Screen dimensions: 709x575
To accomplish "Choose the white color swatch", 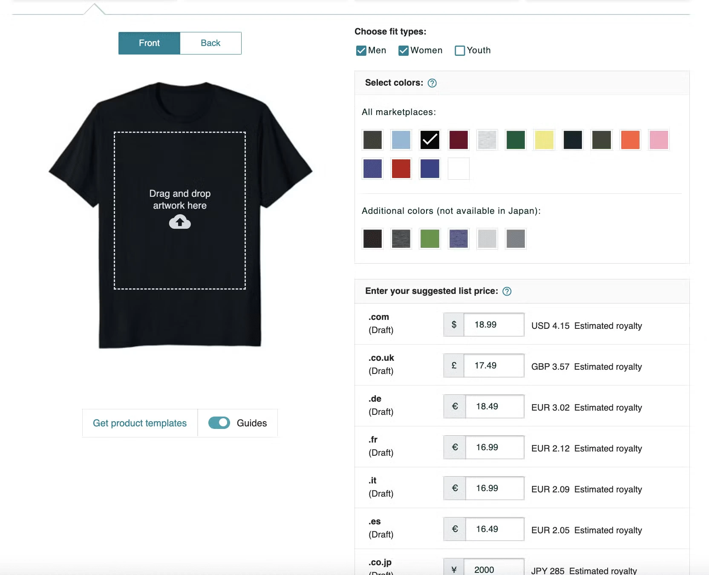I will click(x=458, y=169).
